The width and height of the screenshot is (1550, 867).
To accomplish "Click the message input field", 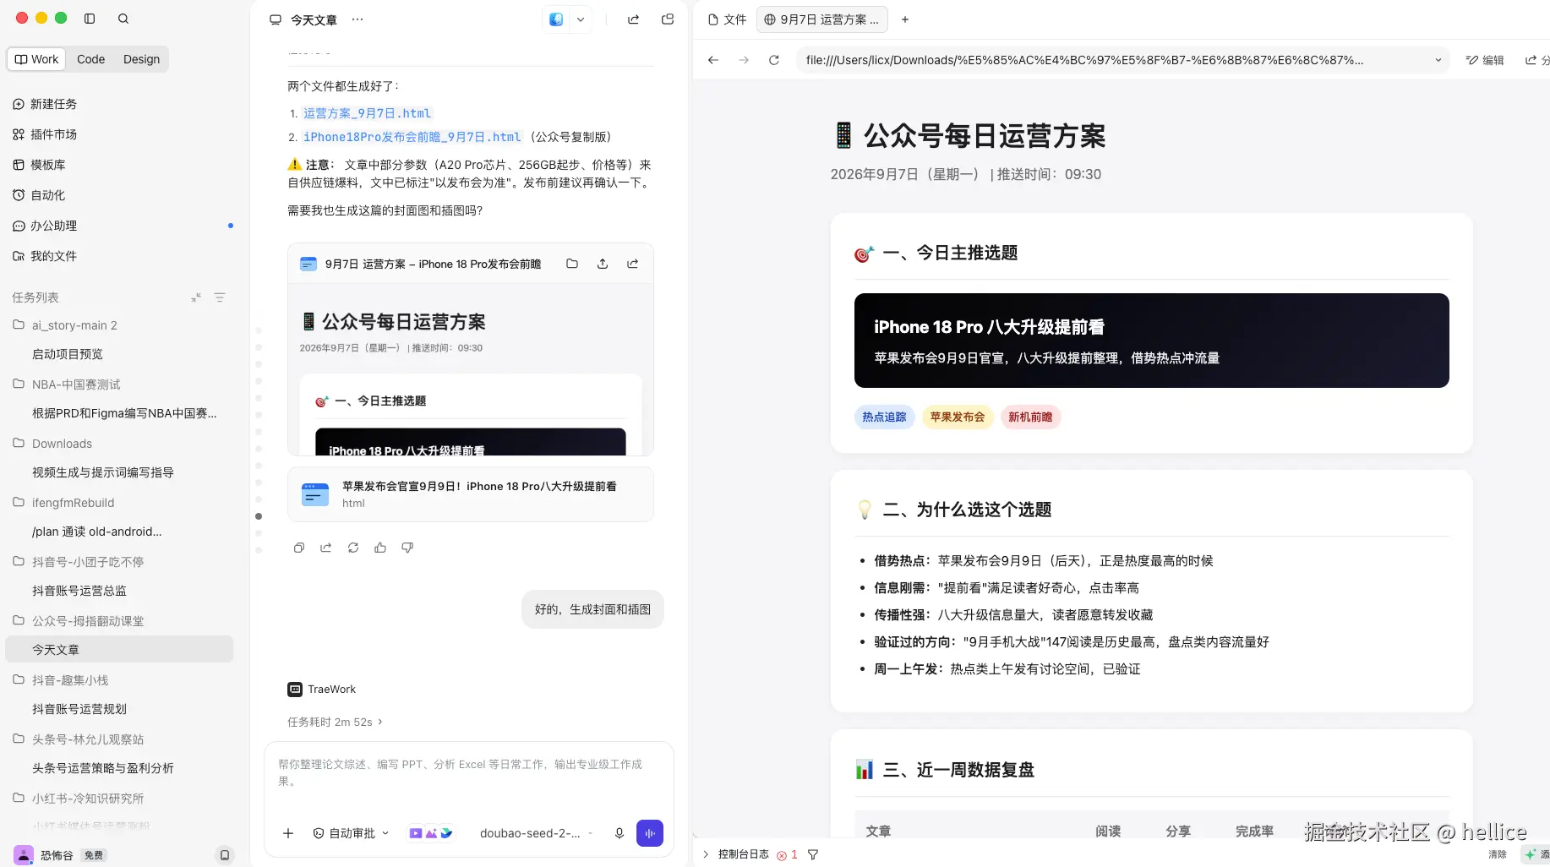I will click(468, 772).
